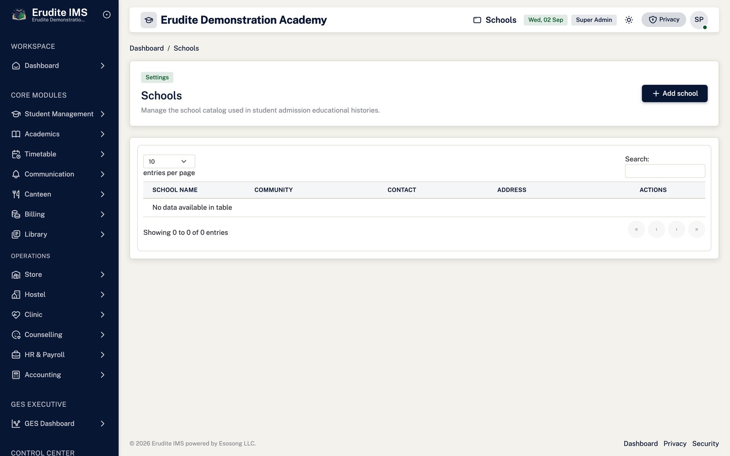Click the Hostel building icon
The height and width of the screenshot is (456, 730).
point(16,295)
